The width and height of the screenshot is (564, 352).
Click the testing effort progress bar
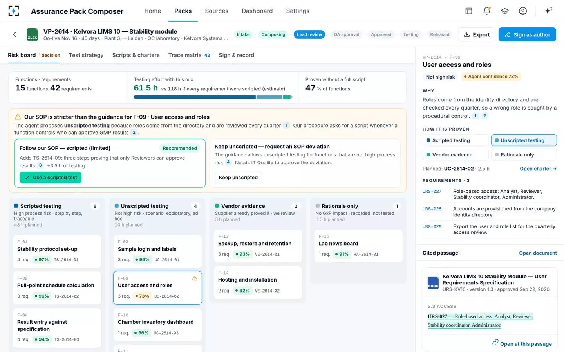[213, 97]
